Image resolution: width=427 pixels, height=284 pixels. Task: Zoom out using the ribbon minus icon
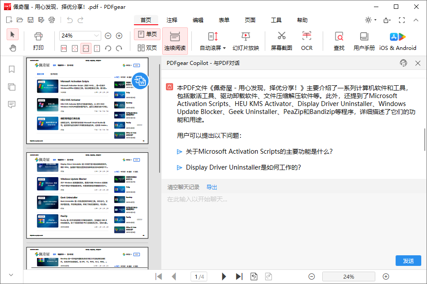pos(108,36)
